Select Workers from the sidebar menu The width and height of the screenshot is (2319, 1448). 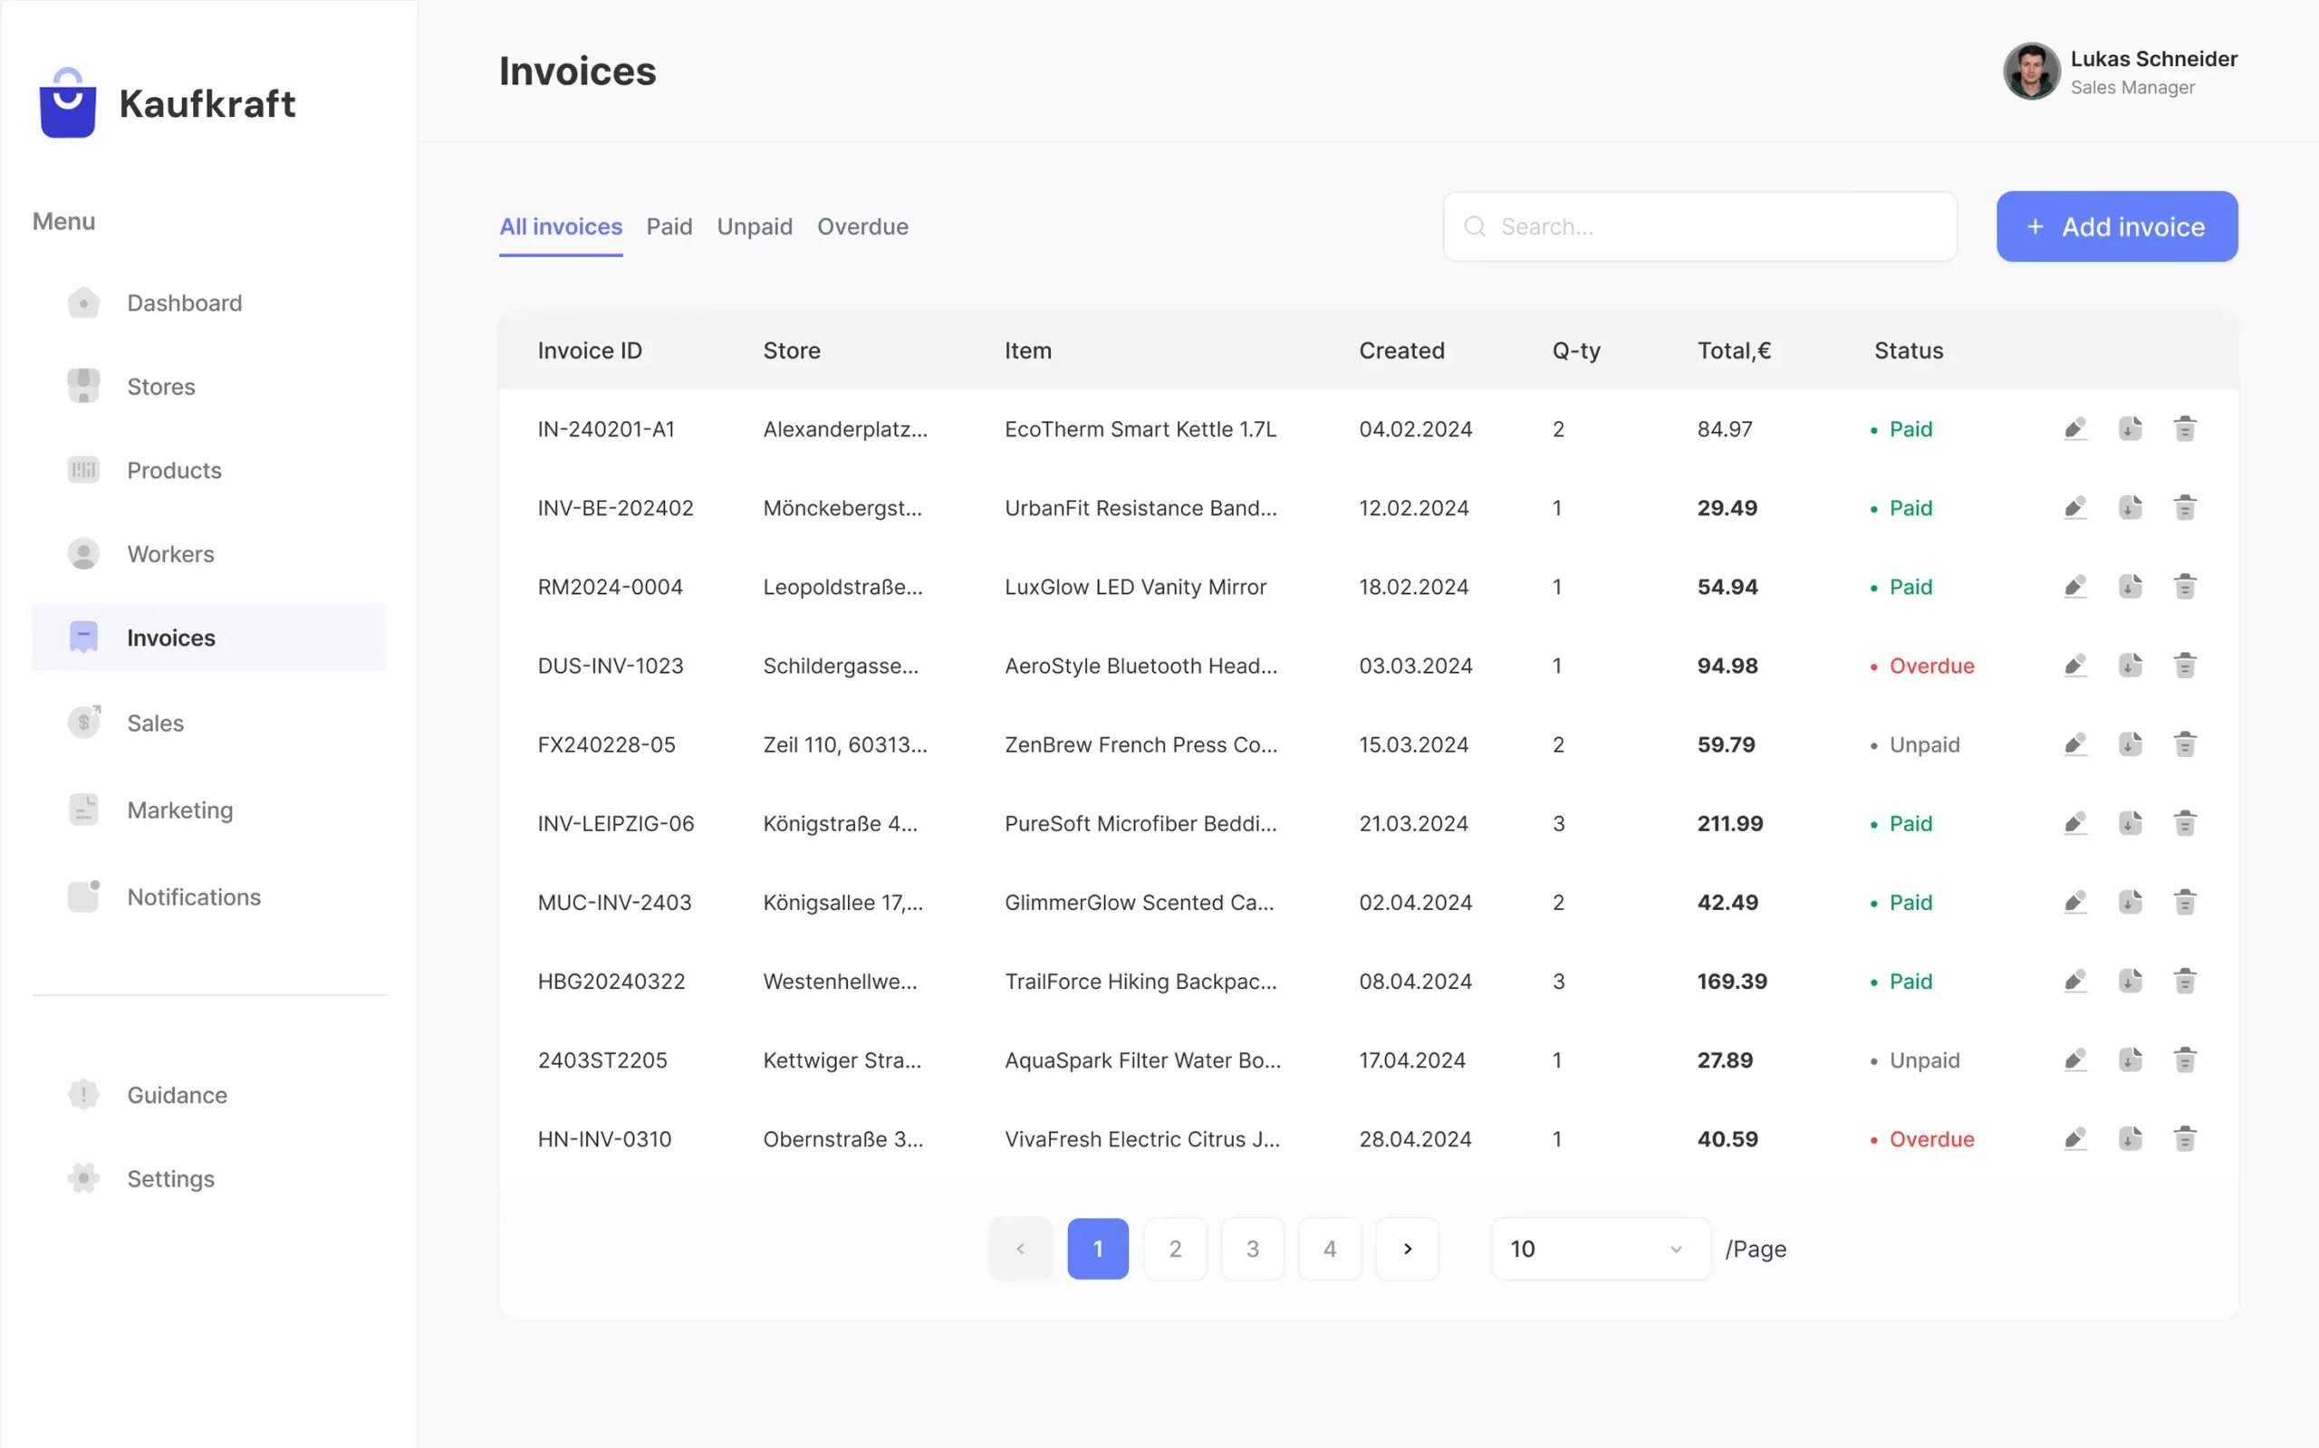169,553
